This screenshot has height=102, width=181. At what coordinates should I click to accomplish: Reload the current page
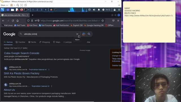point(13,21)
